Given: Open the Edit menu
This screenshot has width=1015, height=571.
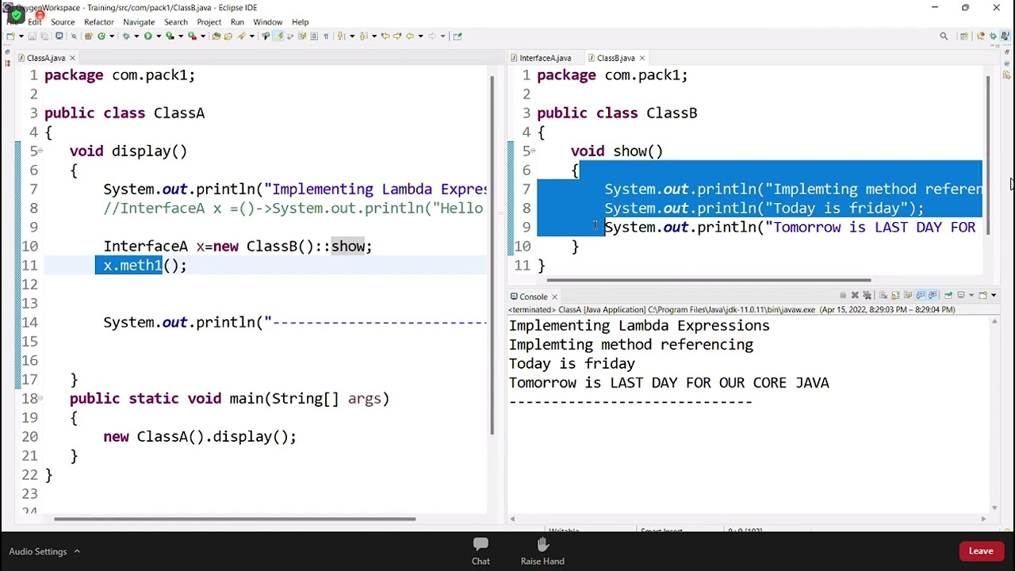Looking at the screenshot, I should pyautogui.click(x=35, y=21).
